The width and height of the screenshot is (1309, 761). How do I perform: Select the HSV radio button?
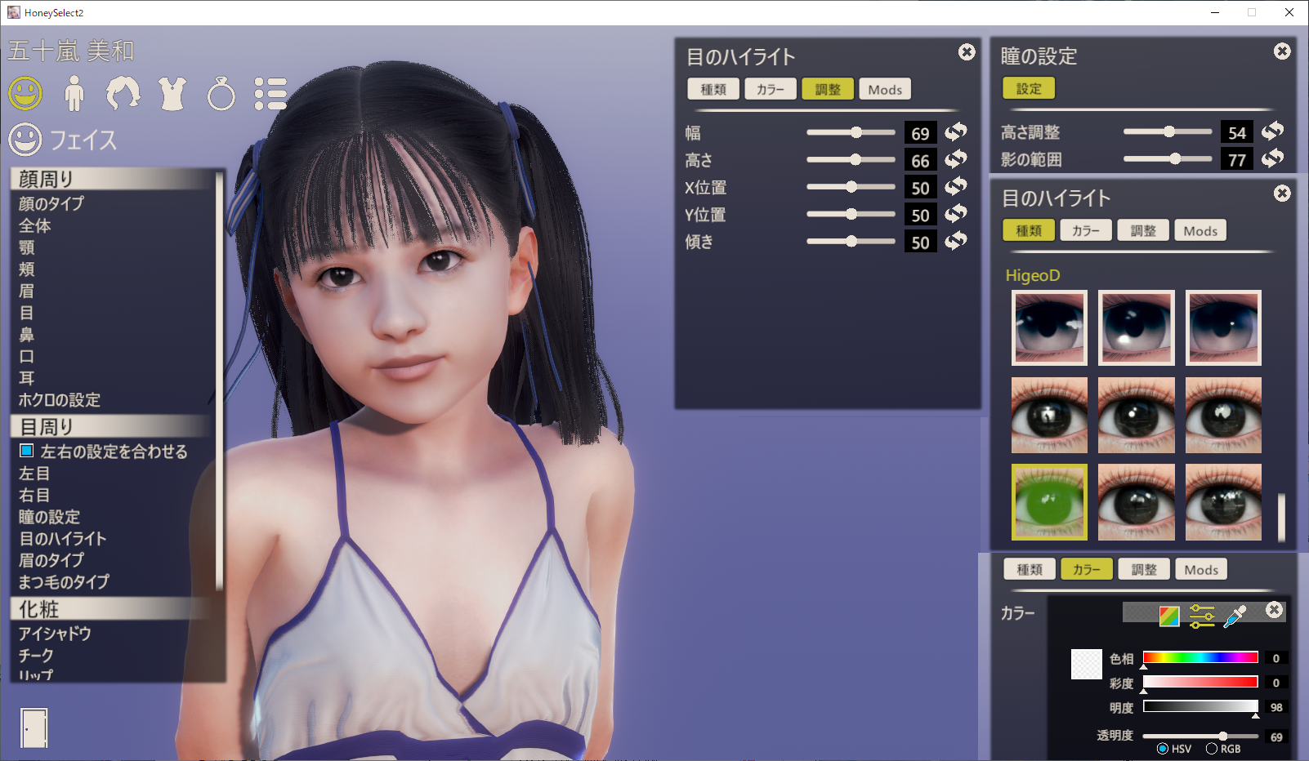point(1163,749)
